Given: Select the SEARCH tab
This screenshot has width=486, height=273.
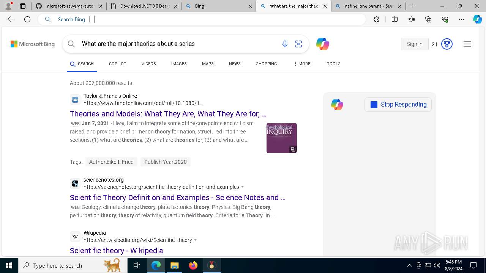Looking at the screenshot, I should click(82, 64).
